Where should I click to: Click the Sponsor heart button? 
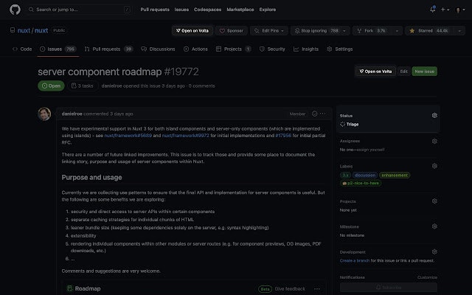coord(231,31)
